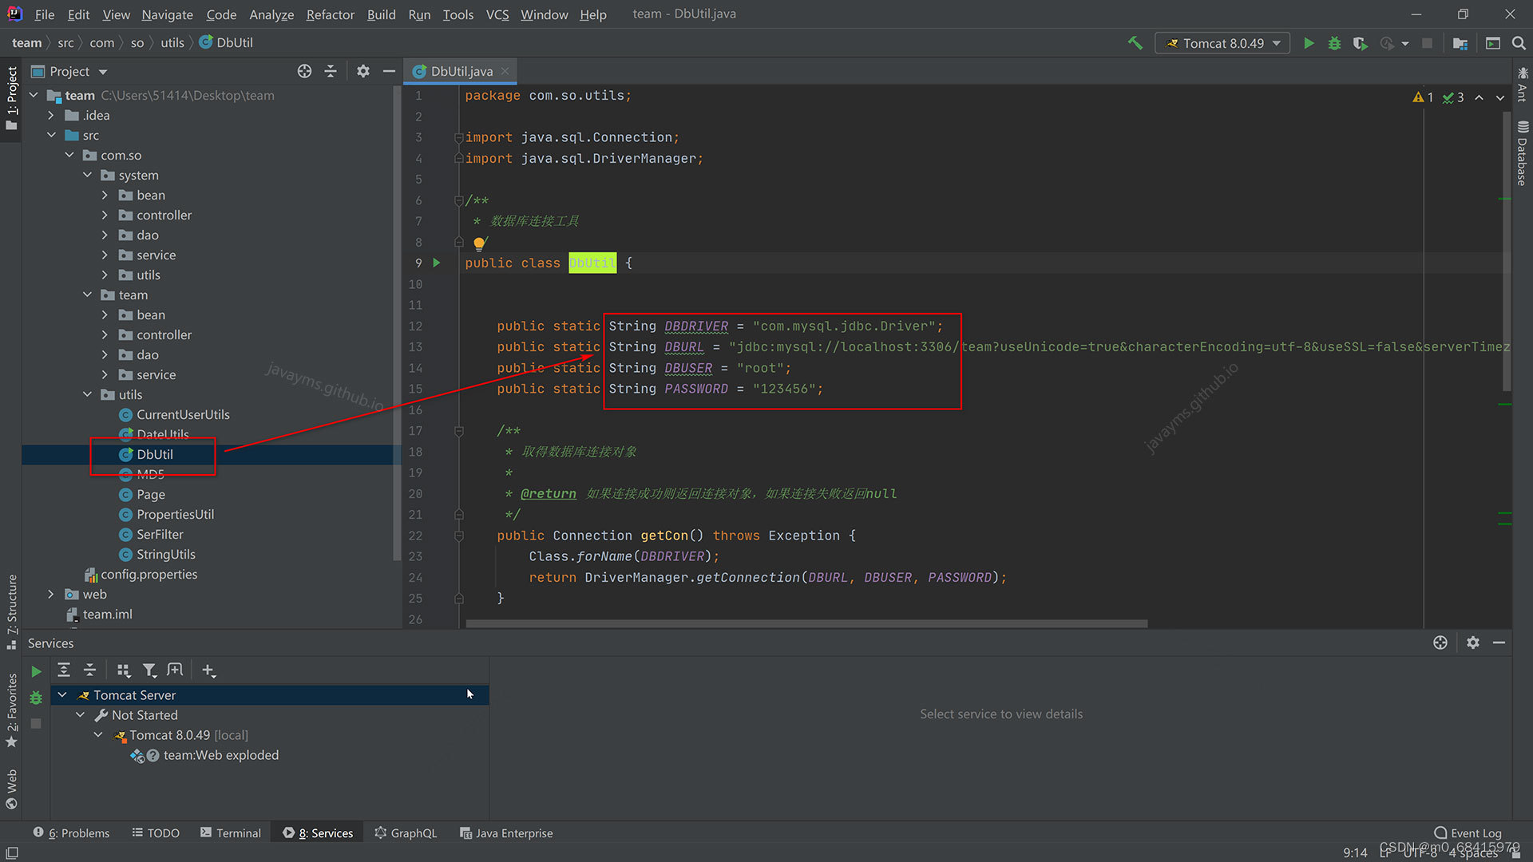The height and width of the screenshot is (862, 1533).
Task: Click run gutter icon beside class DbUtil
Action: click(437, 263)
